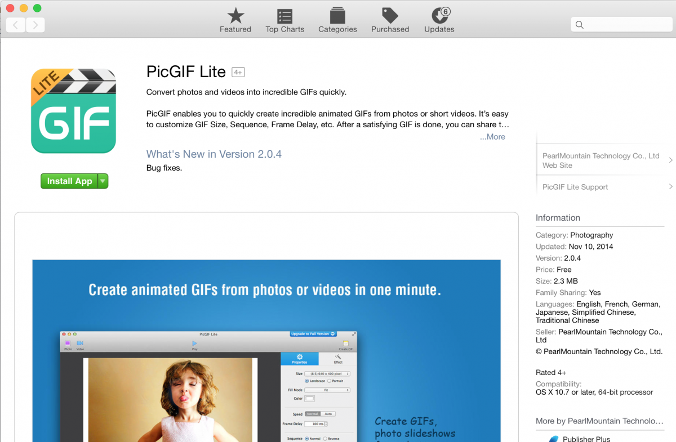Click the Install App button
This screenshot has width=676, height=442.
69,181
